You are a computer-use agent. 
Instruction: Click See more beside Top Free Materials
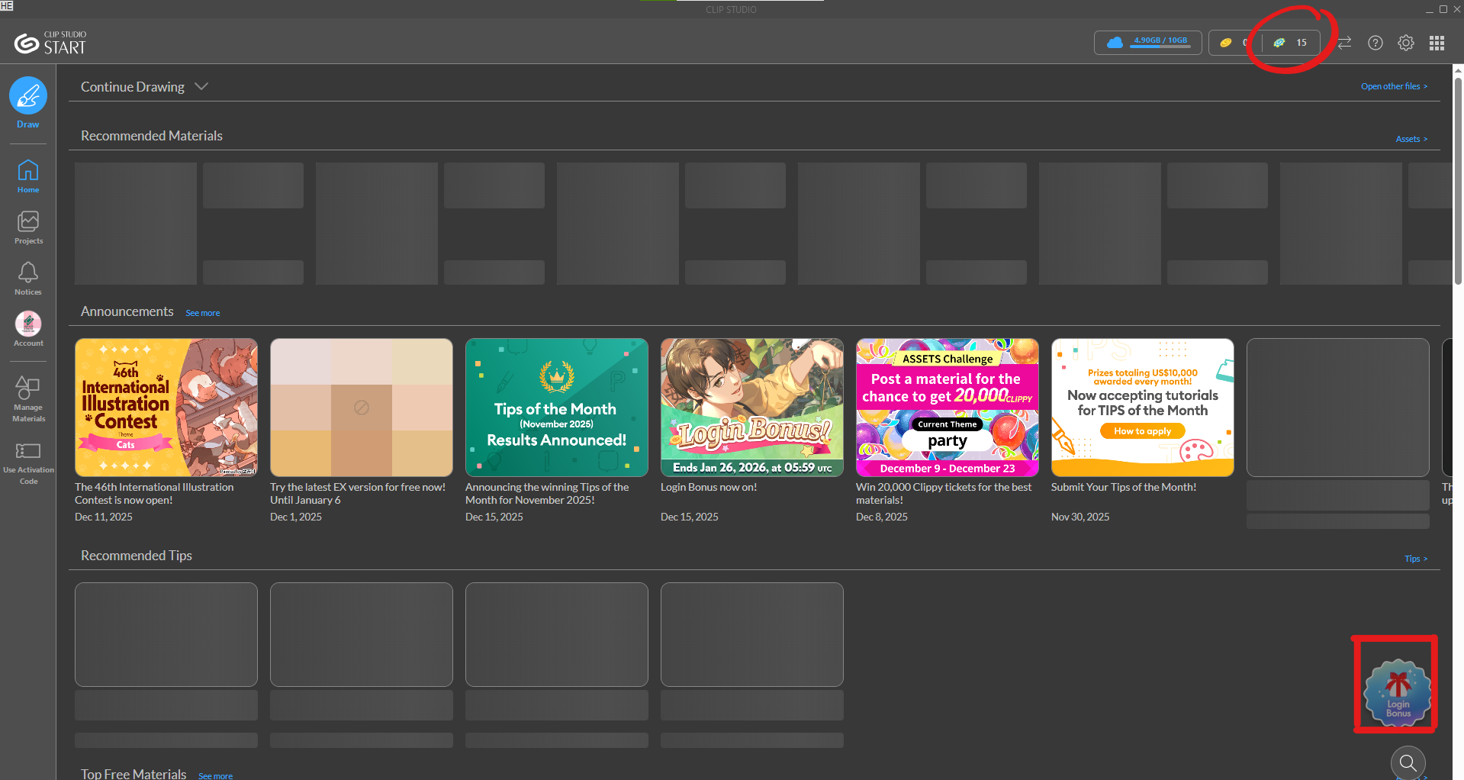click(216, 775)
